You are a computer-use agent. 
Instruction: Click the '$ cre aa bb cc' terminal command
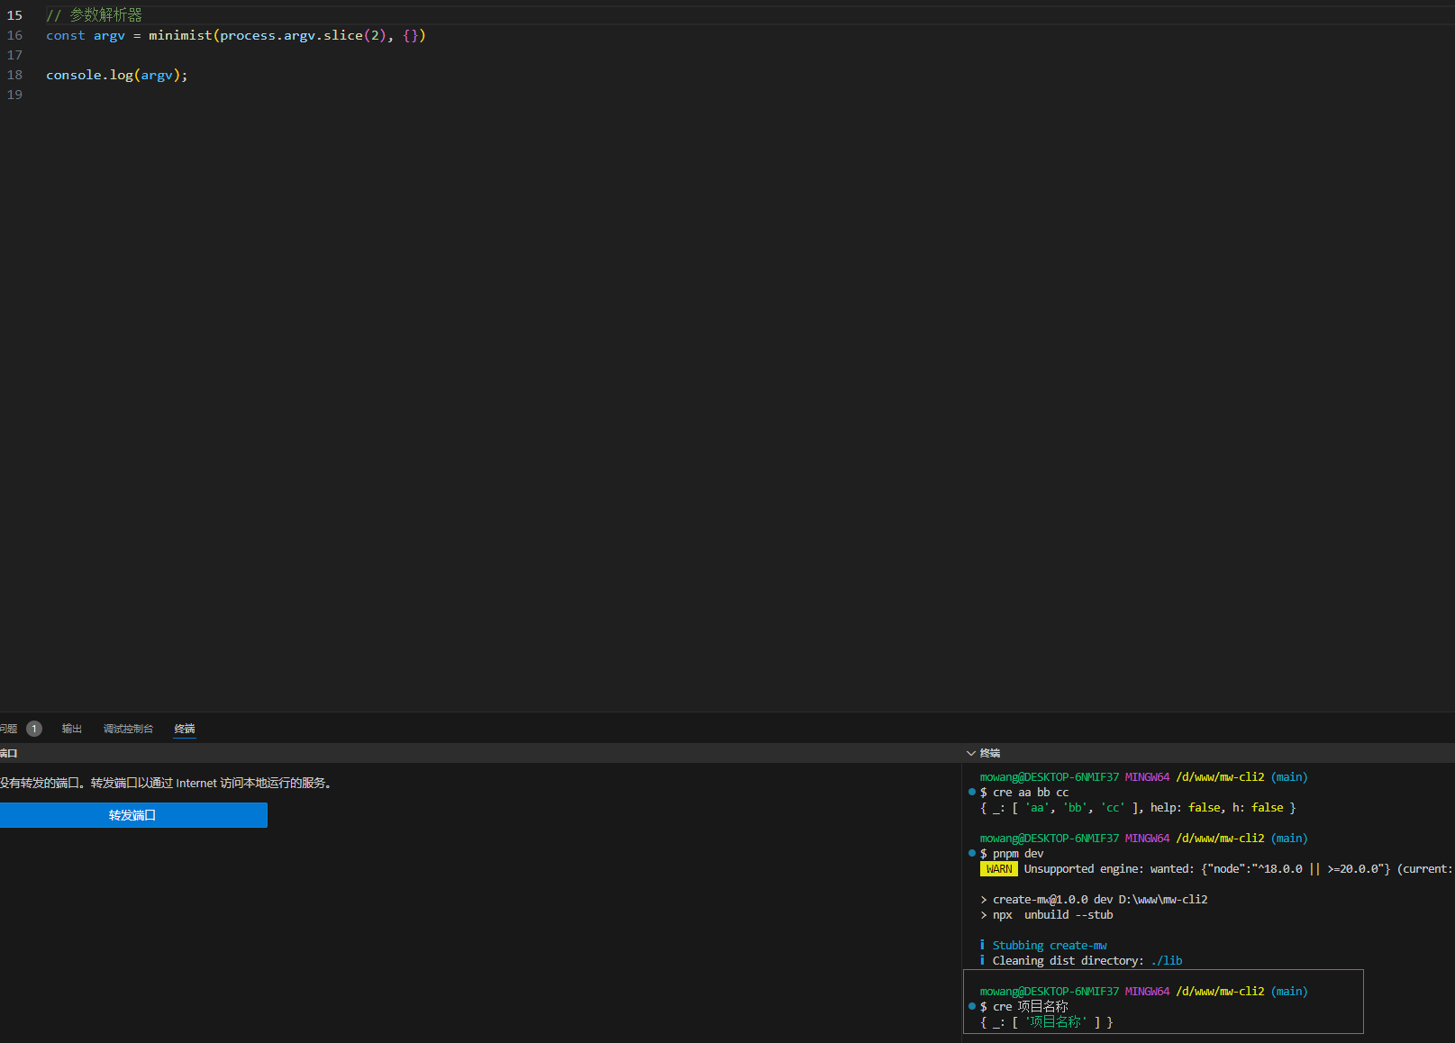pyautogui.click(x=1024, y=793)
